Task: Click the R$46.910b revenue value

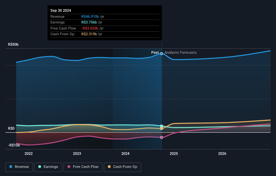Action: (90, 16)
